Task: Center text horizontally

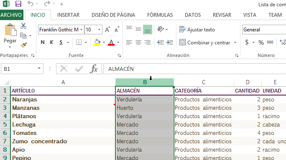Action: tap(138, 42)
